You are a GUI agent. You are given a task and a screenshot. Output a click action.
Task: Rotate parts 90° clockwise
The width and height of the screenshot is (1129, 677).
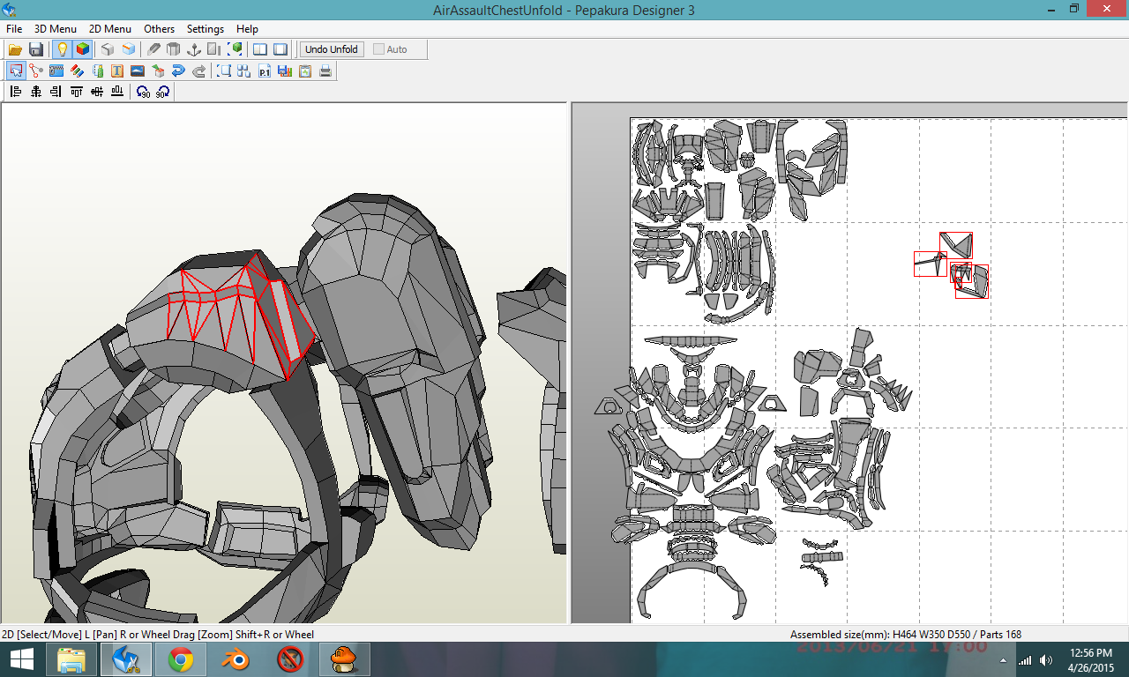(x=163, y=92)
